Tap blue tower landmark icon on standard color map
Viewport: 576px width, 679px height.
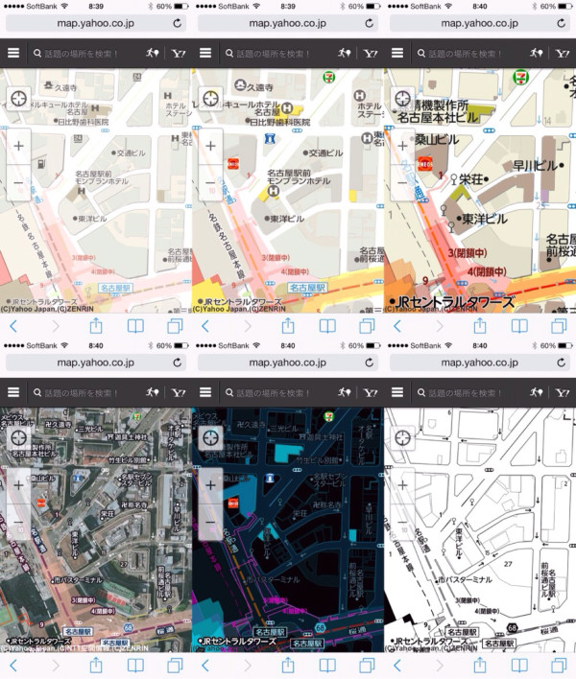270,138
